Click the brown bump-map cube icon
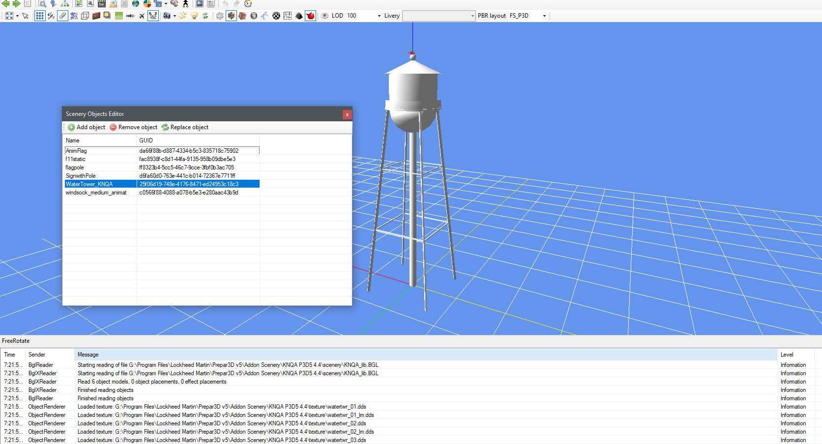Image resolution: width=822 pixels, height=444 pixels. coord(242,16)
